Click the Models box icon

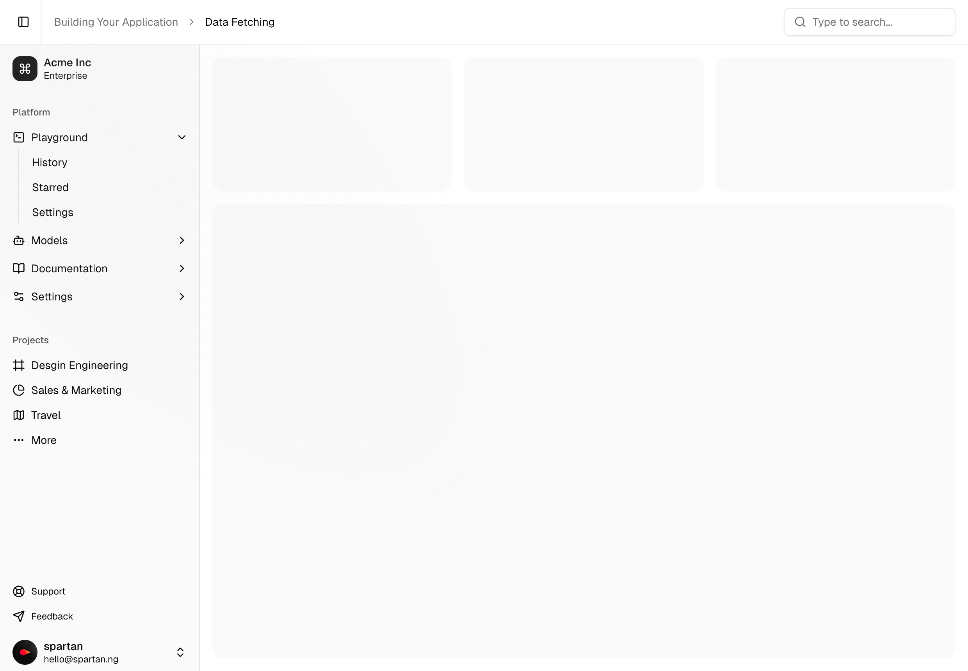19,240
